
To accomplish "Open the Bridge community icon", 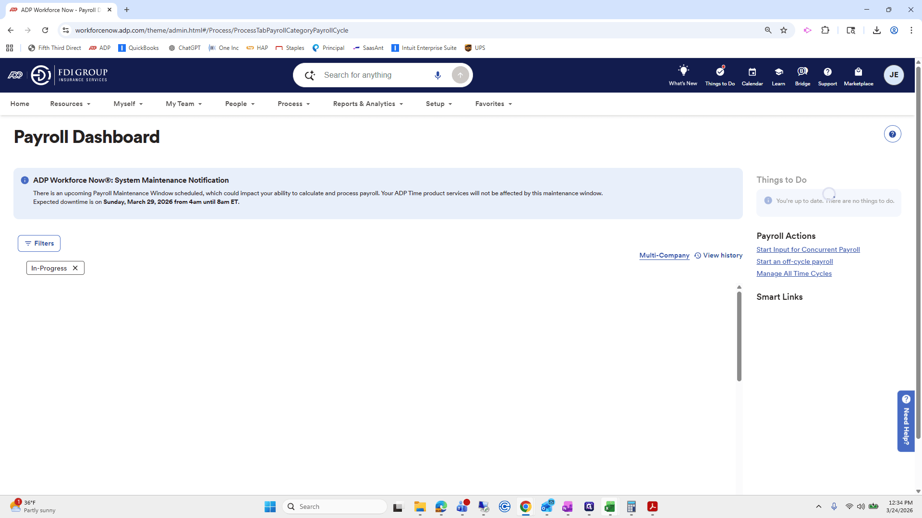I will click(802, 75).
